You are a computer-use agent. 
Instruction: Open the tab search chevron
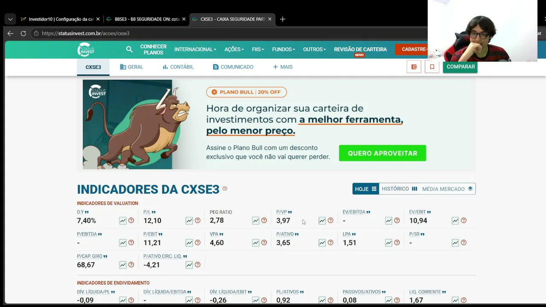(10, 19)
